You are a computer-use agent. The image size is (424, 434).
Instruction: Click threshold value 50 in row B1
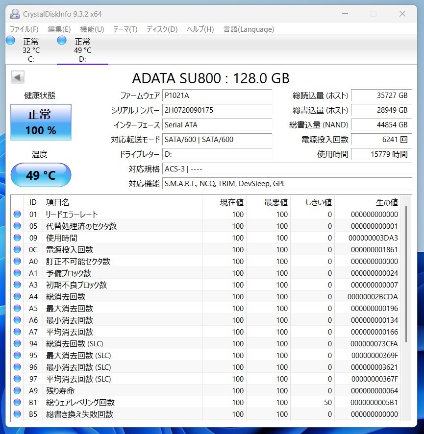[x=328, y=403]
